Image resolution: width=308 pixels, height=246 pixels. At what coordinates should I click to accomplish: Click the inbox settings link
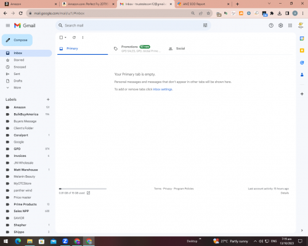tap(163, 89)
